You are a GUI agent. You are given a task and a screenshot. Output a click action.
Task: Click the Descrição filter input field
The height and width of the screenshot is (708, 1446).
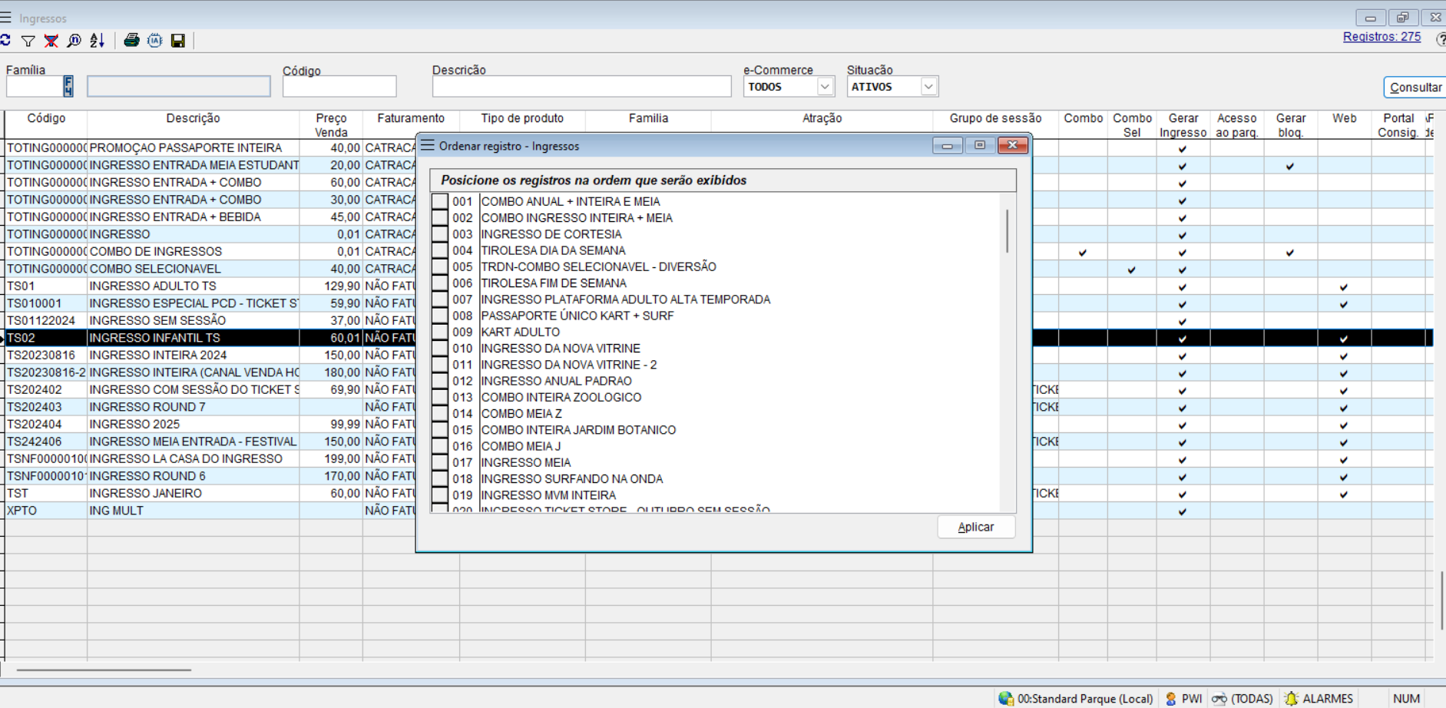[x=581, y=87]
